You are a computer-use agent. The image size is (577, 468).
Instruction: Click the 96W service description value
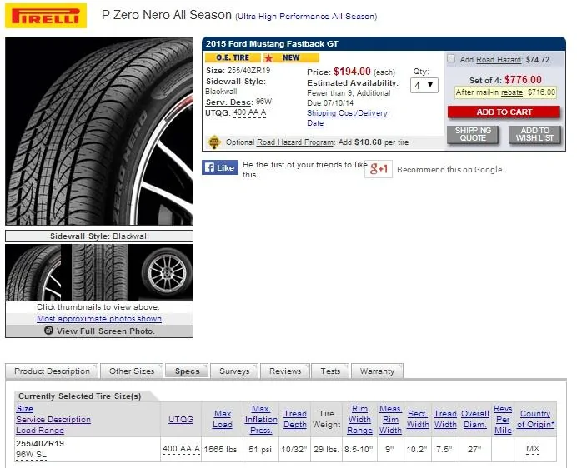coord(263,102)
